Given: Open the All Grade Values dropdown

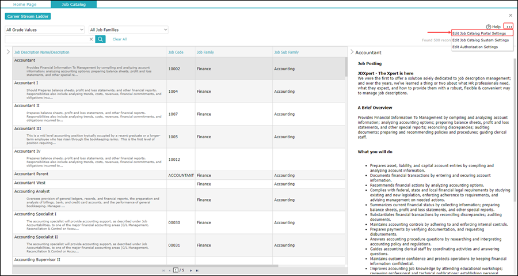Looking at the screenshot, I should pyautogui.click(x=45, y=30).
